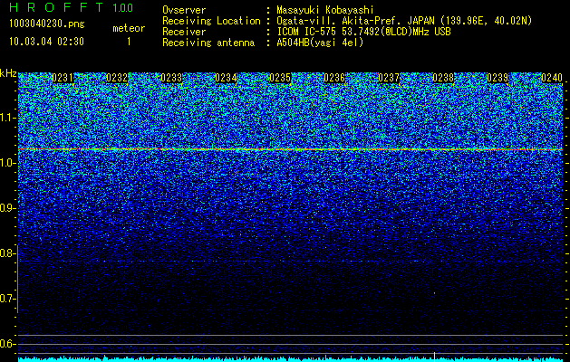Click the Ovserver field label
The width and height of the screenshot is (570, 362).
click(x=184, y=10)
